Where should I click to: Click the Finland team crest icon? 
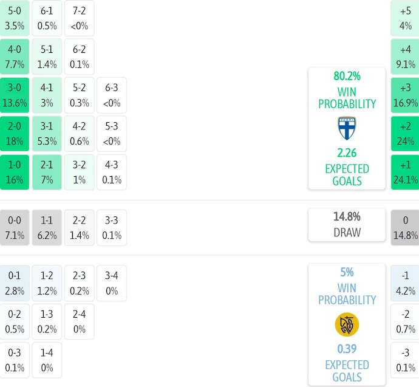tap(347, 128)
